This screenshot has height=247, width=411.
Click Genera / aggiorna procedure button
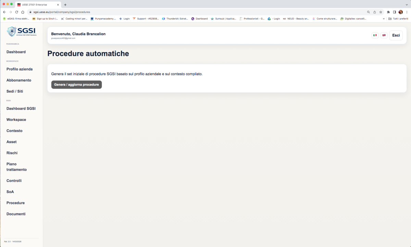(76, 85)
